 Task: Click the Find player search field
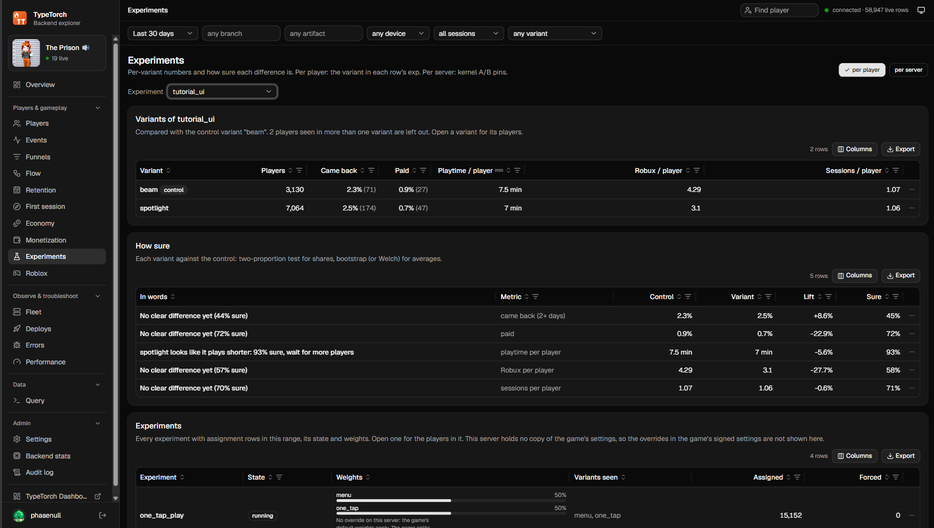pos(779,10)
